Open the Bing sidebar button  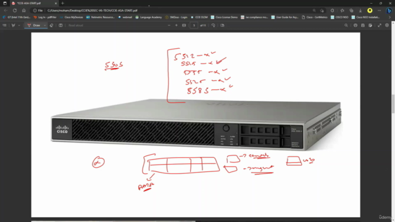tap(389, 10)
